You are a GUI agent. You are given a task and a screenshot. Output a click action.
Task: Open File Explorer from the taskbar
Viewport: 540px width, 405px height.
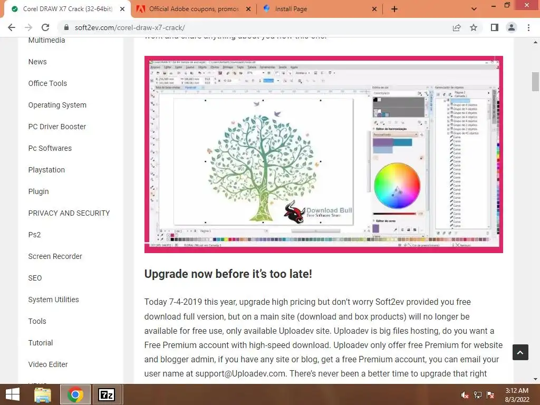[x=43, y=394]
